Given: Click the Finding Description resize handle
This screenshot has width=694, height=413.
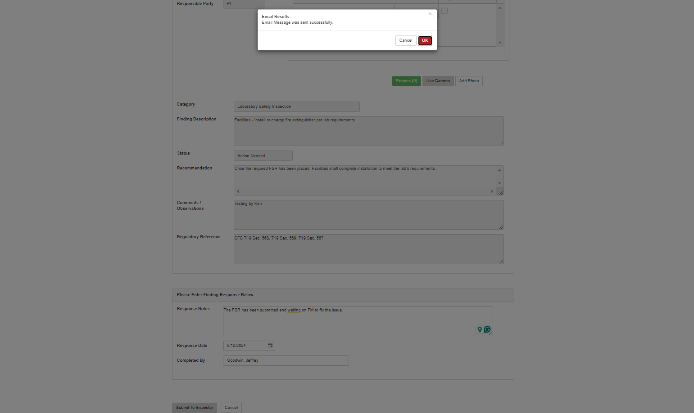Looking at the screenshot, I should tap(501, 143).
